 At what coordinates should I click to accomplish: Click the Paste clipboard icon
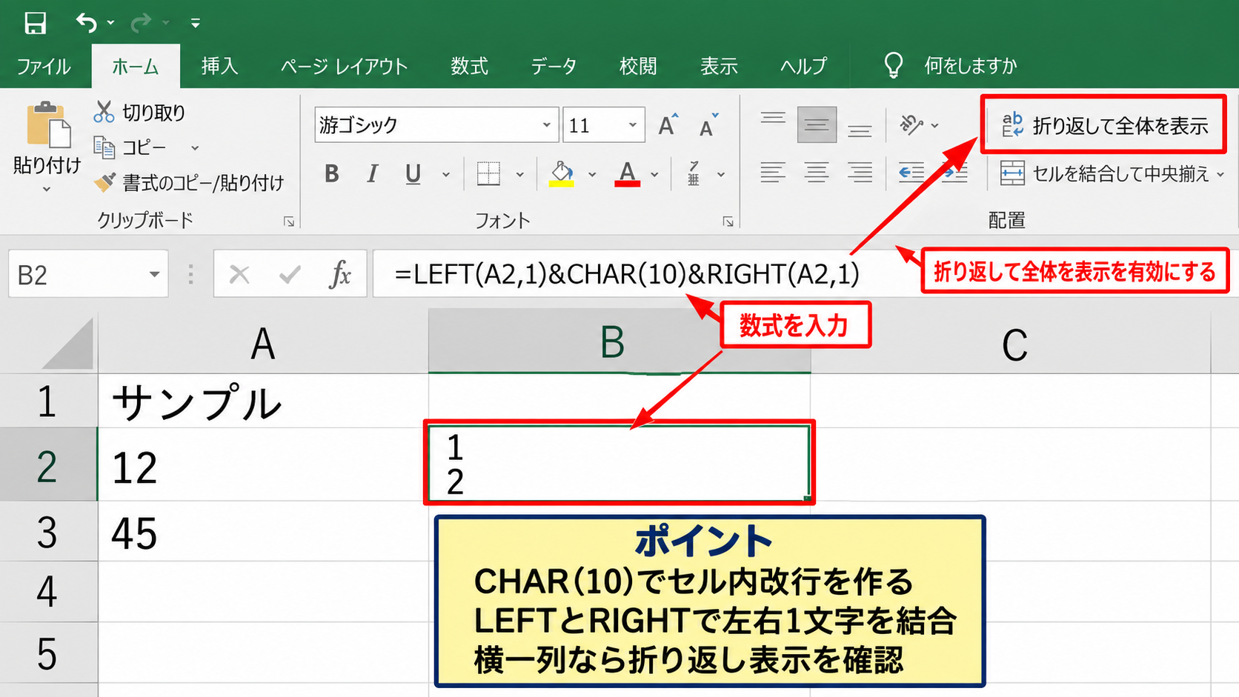click(48, 124)
